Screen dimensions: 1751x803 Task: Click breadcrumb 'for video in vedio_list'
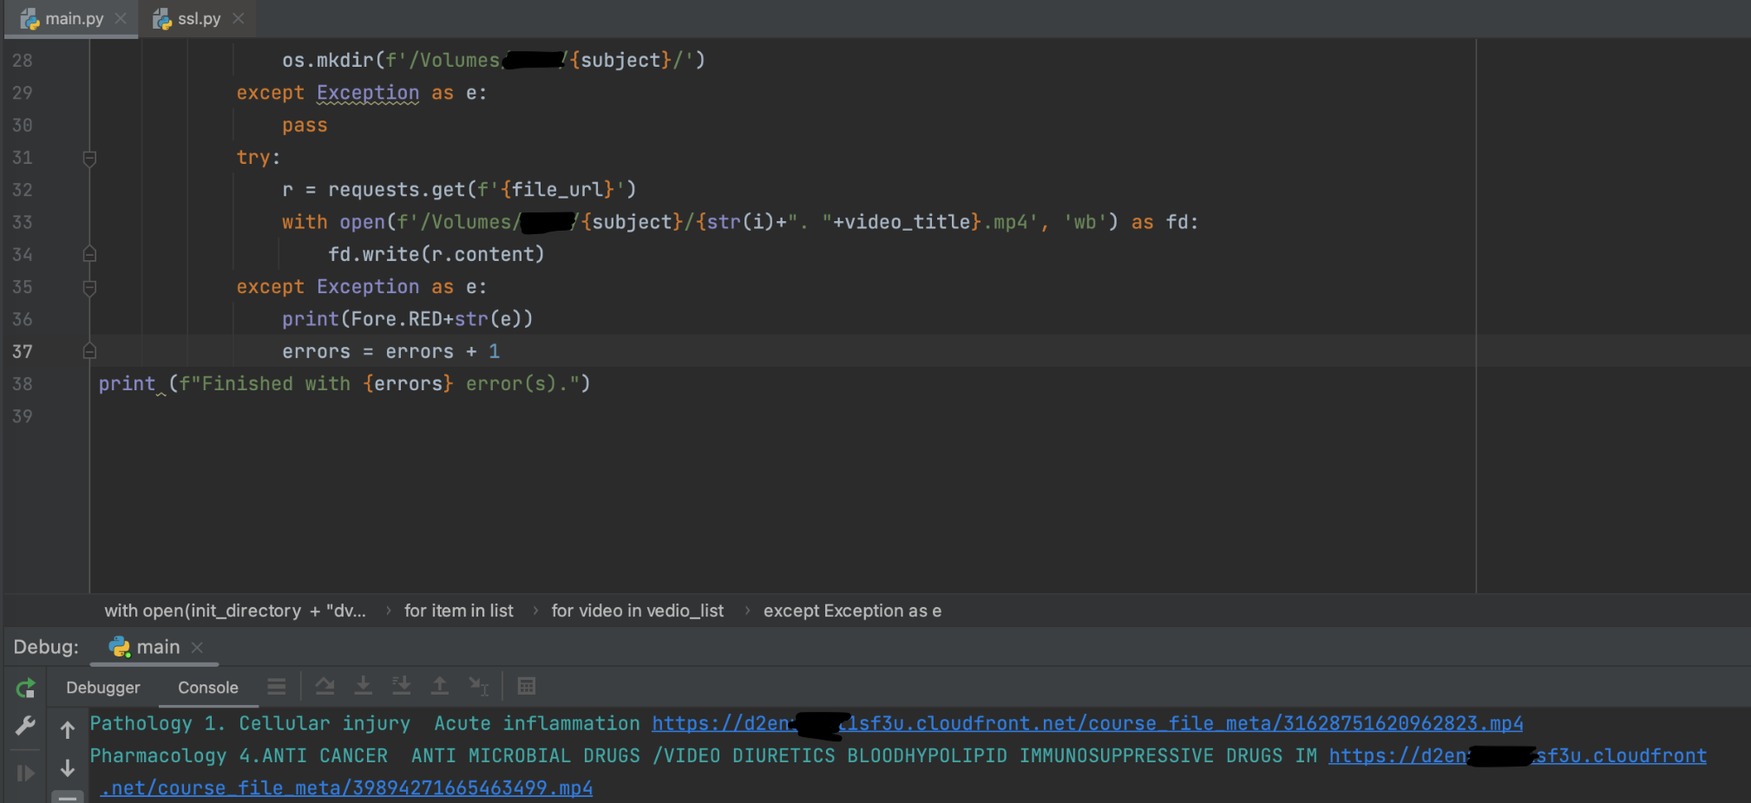(x=637, y=610)
